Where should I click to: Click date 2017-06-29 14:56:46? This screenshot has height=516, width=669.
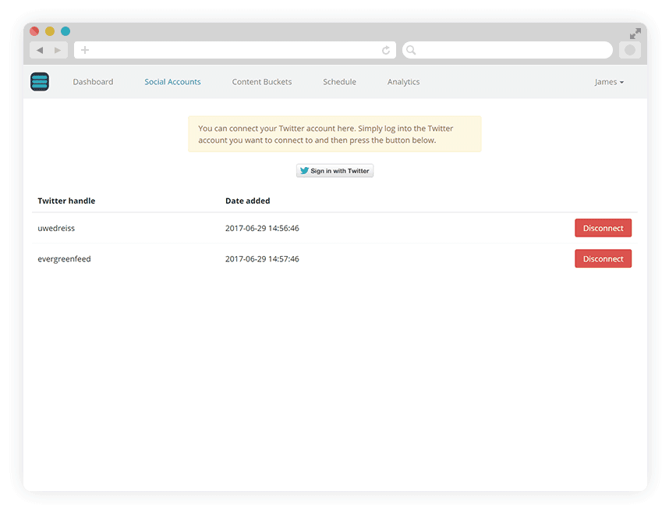coord(262,228)
